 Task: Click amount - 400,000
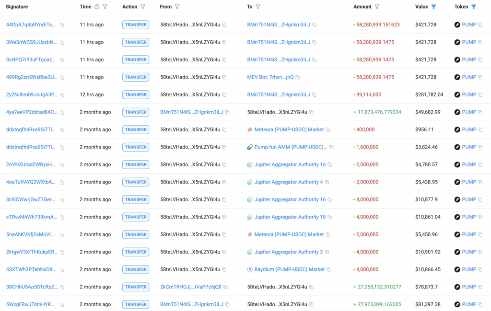364,129
